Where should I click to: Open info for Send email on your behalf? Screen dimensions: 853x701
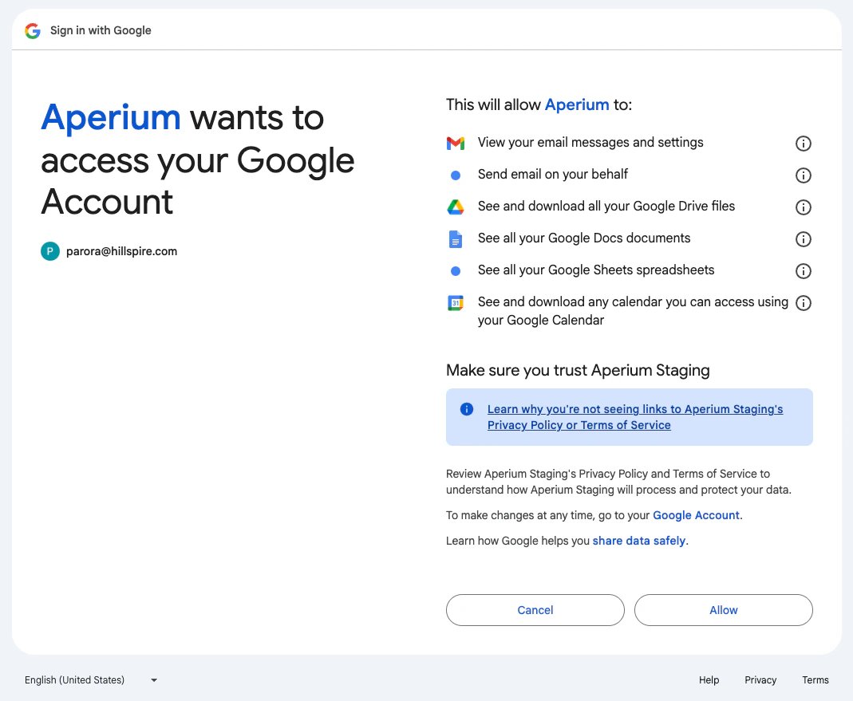click(803, 175)
